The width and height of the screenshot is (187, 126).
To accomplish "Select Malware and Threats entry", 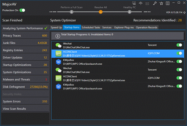I will pos(25,79).
